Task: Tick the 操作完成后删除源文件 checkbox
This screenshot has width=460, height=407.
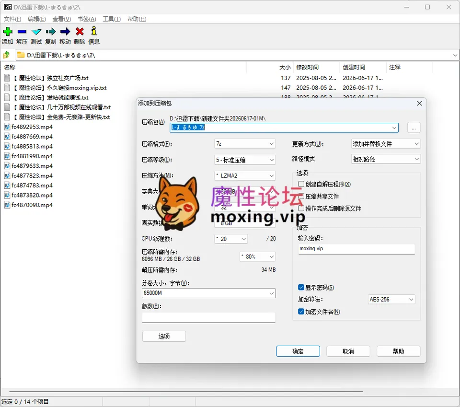Action: click(301, 208)
